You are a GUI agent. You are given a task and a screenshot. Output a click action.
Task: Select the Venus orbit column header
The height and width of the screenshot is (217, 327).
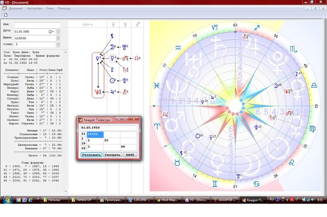[125, 24]
